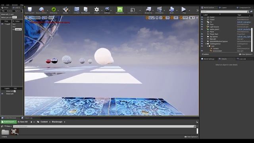The image size is (254, 143).
Task: Toggle rotation snapping angle icon
Action: click(172, 17)
